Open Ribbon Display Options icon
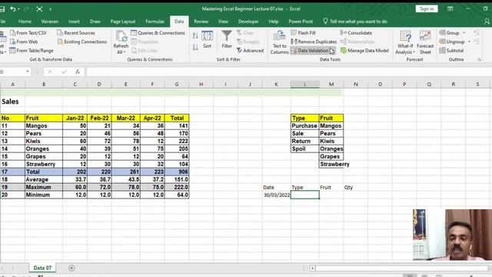 (450, 8)
